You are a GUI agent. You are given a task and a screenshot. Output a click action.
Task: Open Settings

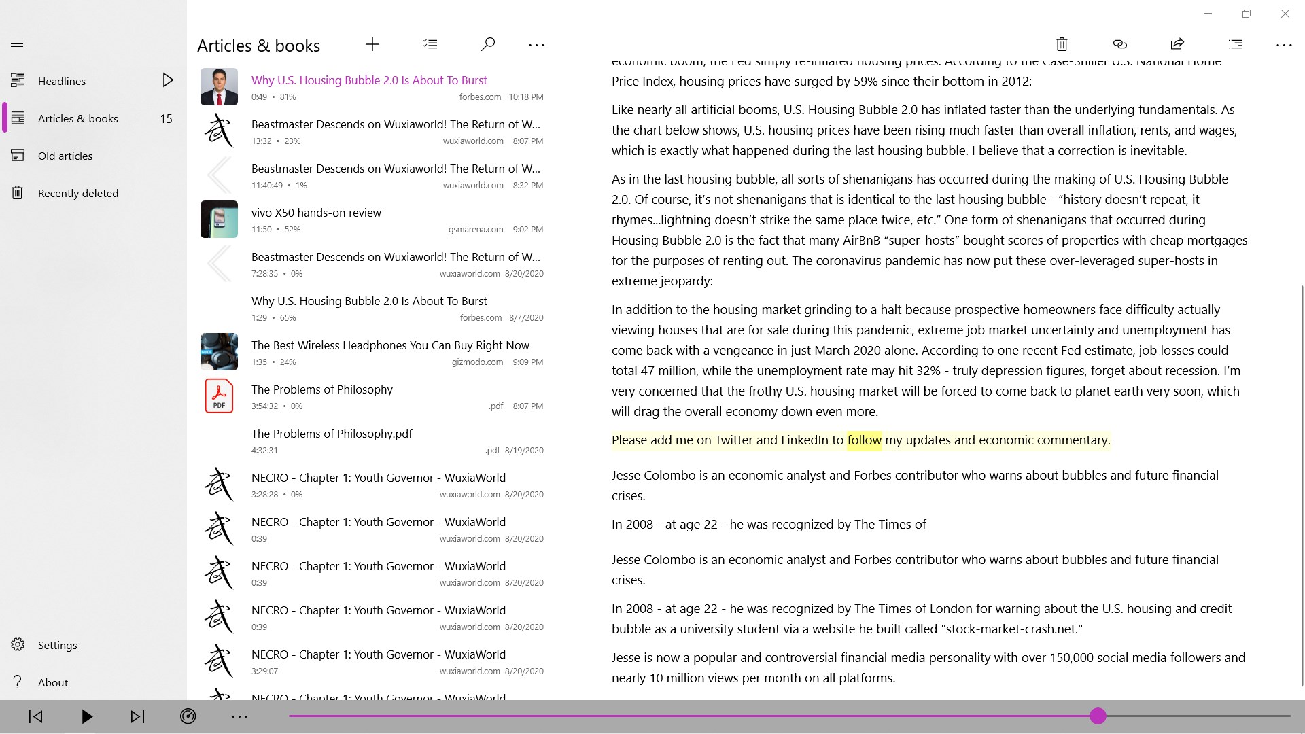tap(57, 645)
